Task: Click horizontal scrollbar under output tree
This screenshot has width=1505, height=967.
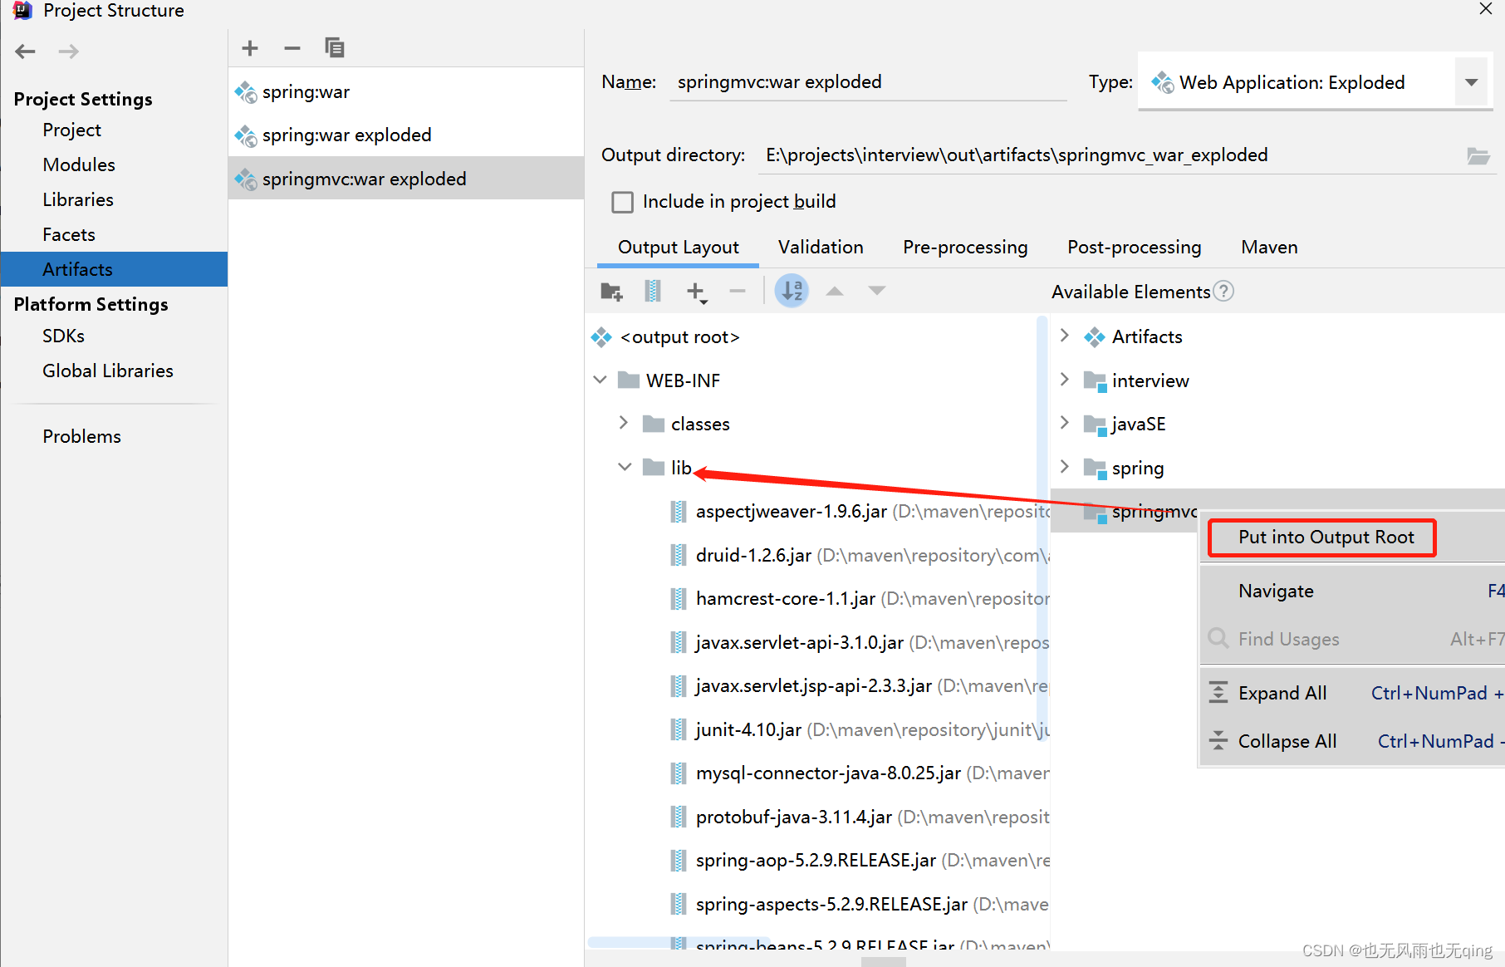Action: 679,942
